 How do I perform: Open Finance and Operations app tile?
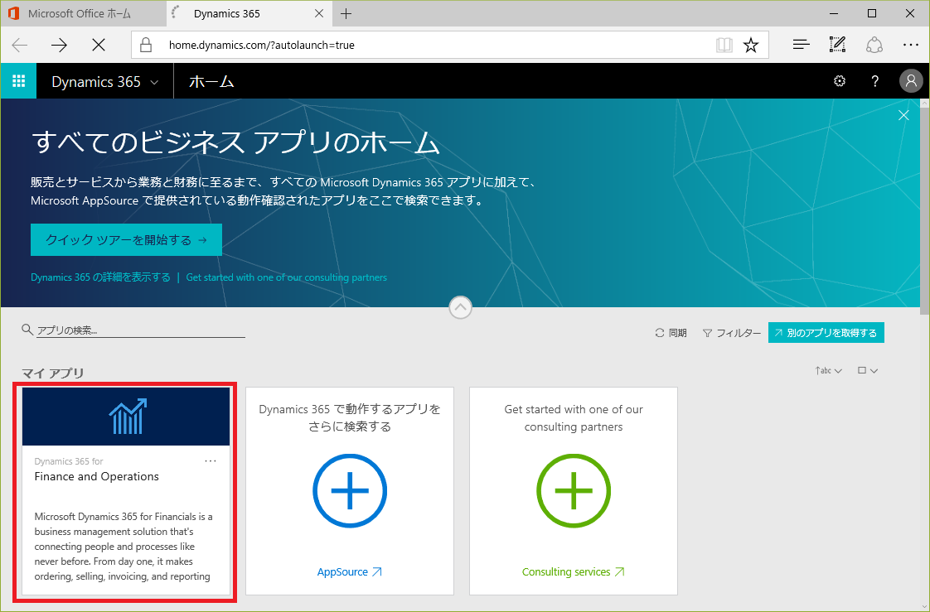pyautogui.click(x=126, y=491)
